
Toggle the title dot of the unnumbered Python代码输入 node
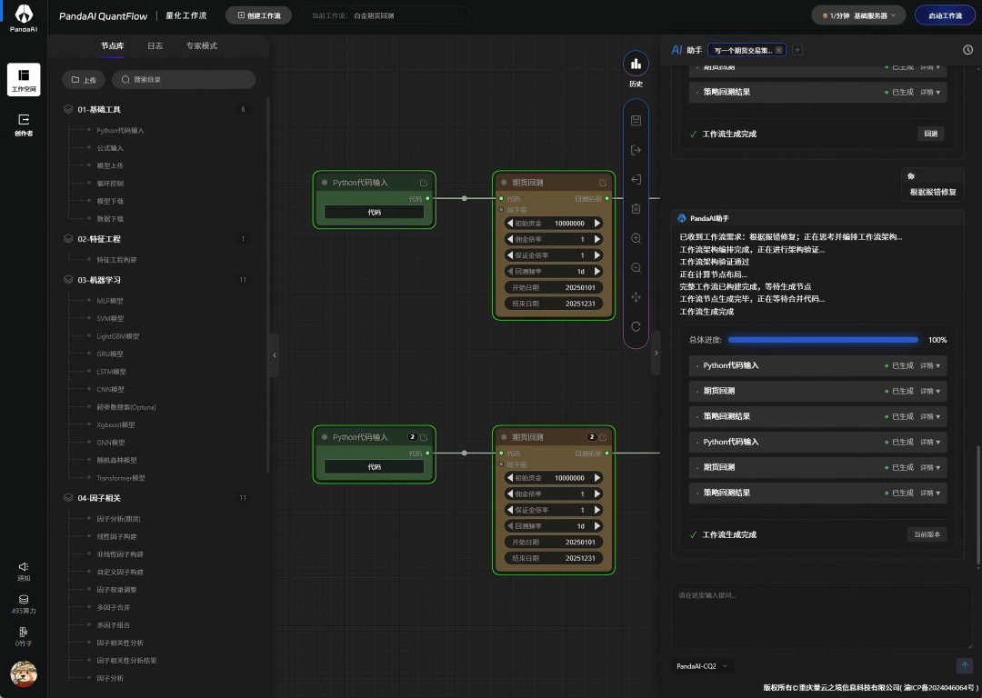click(325, 183)
